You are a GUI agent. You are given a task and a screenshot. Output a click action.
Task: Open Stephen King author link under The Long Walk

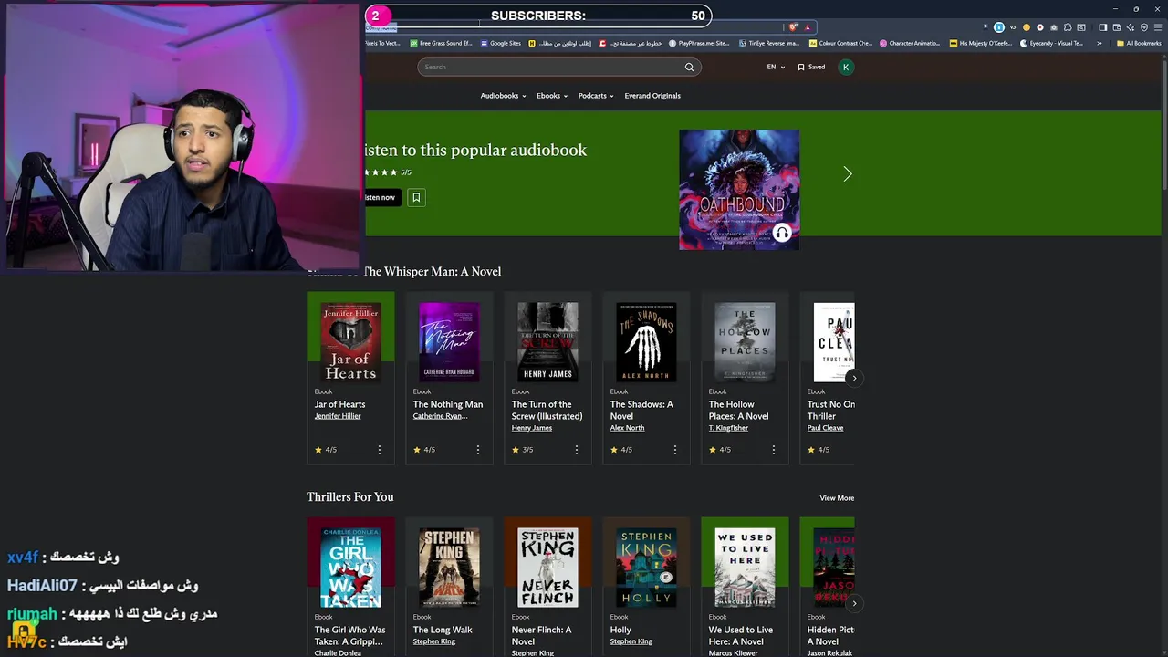[x=434, y=641]
